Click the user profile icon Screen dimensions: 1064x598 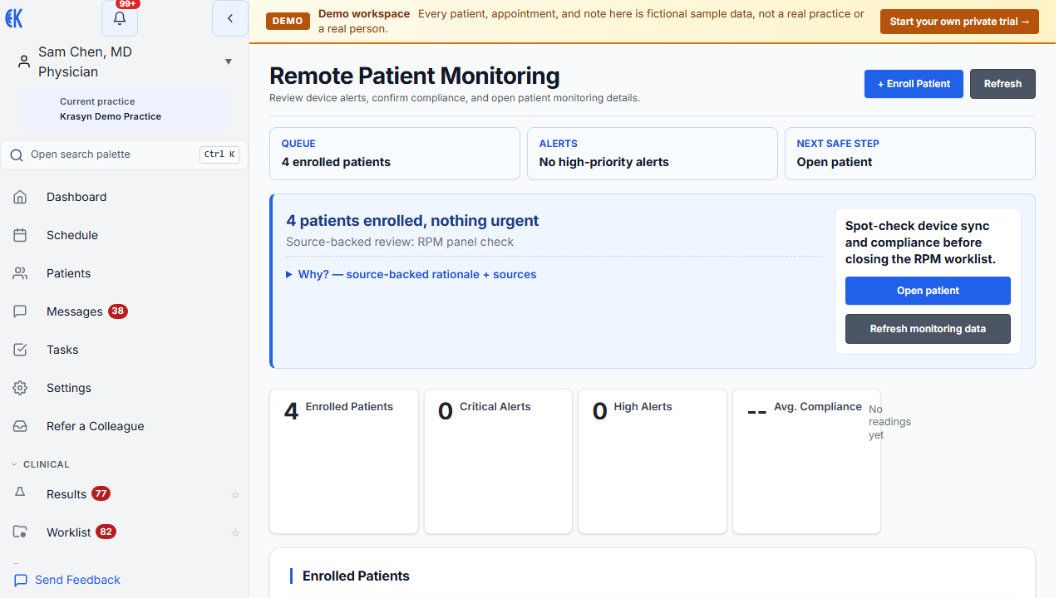[24, 61]
